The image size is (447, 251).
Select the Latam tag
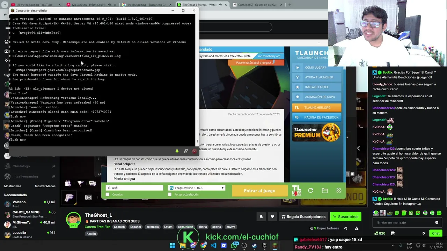(168, 227)
